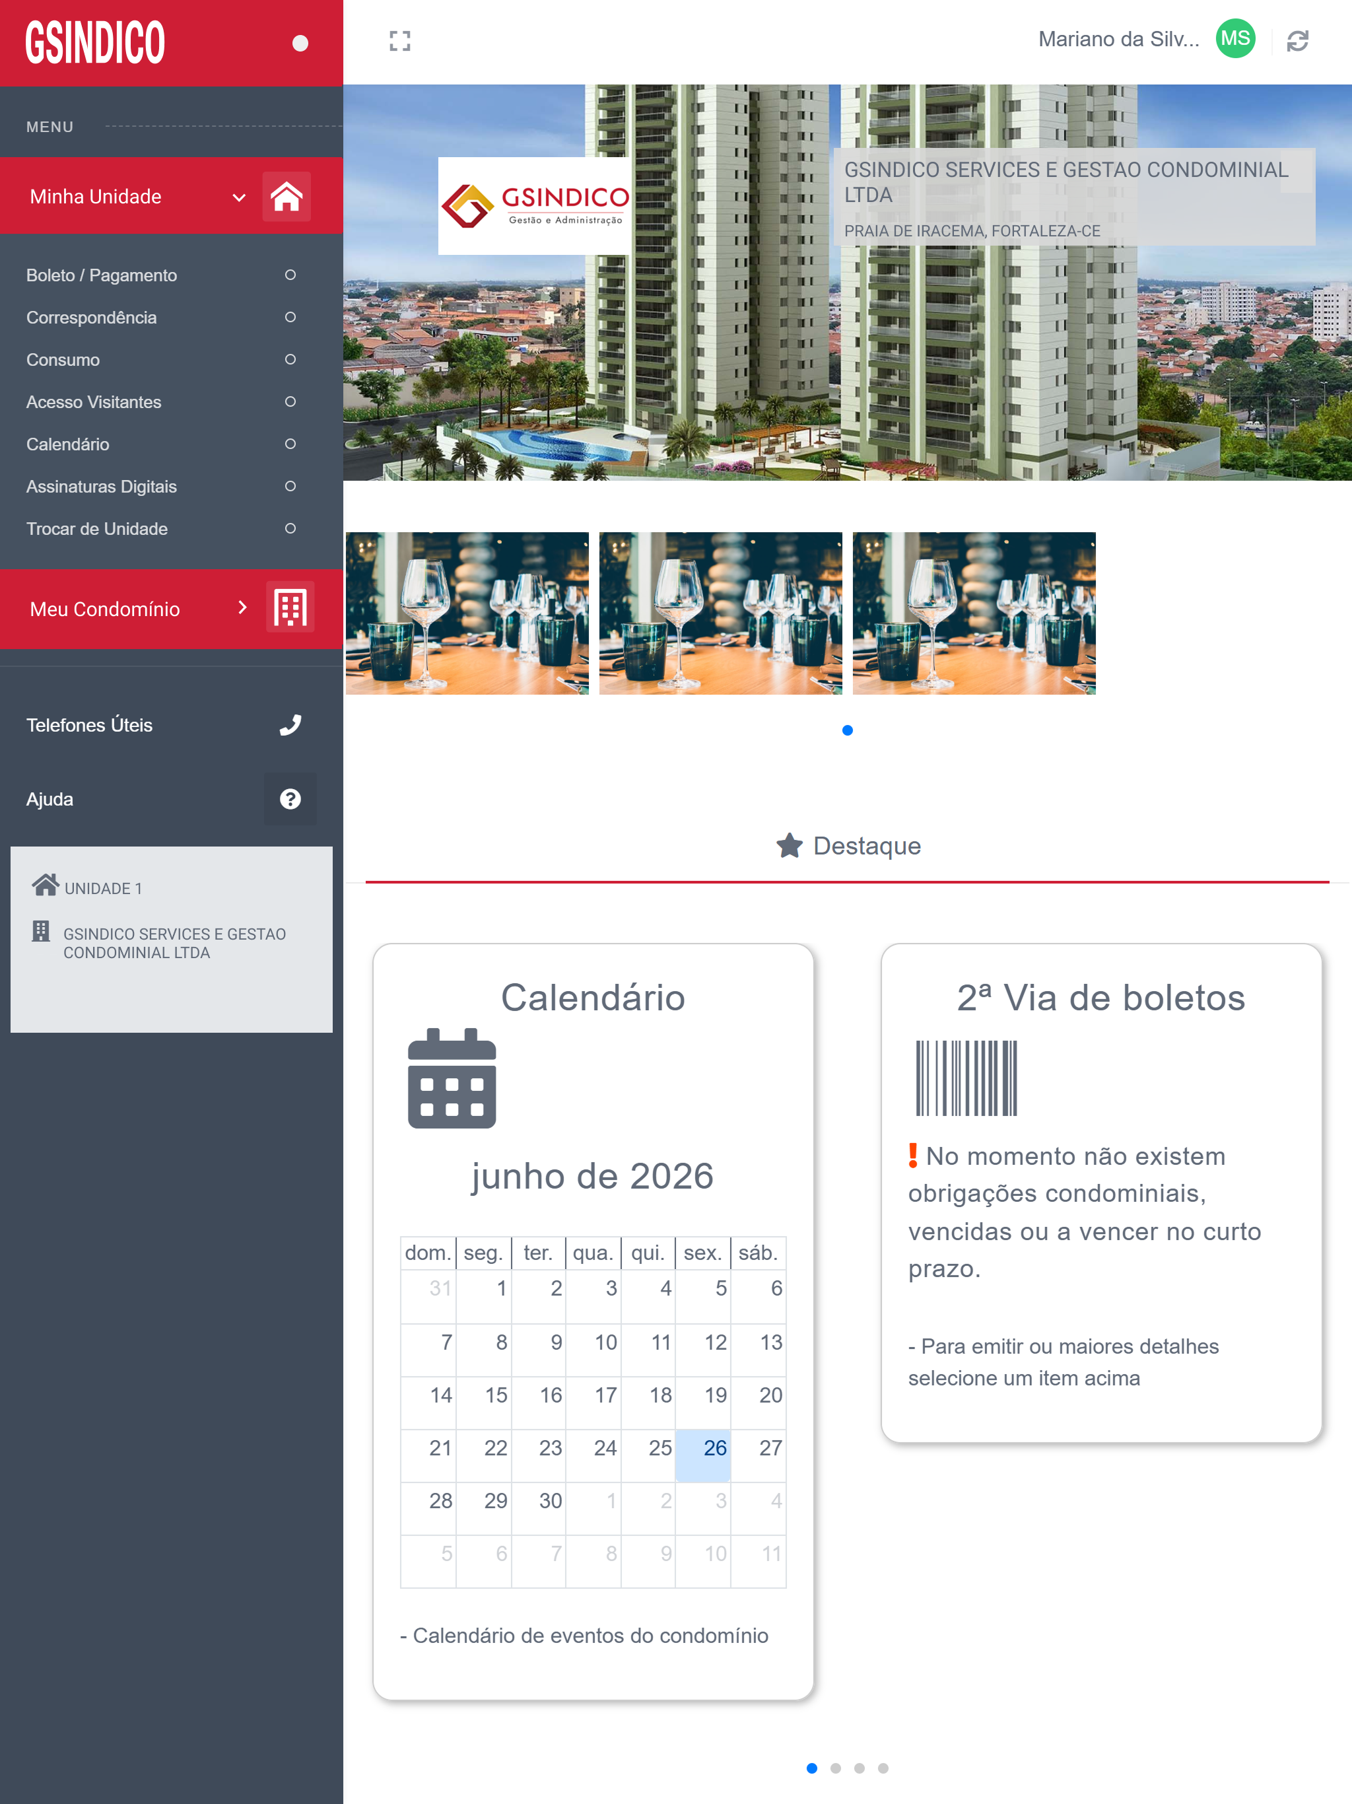
Task: Click the home icon beside Minha Unidade
Action: click(287, 197)
